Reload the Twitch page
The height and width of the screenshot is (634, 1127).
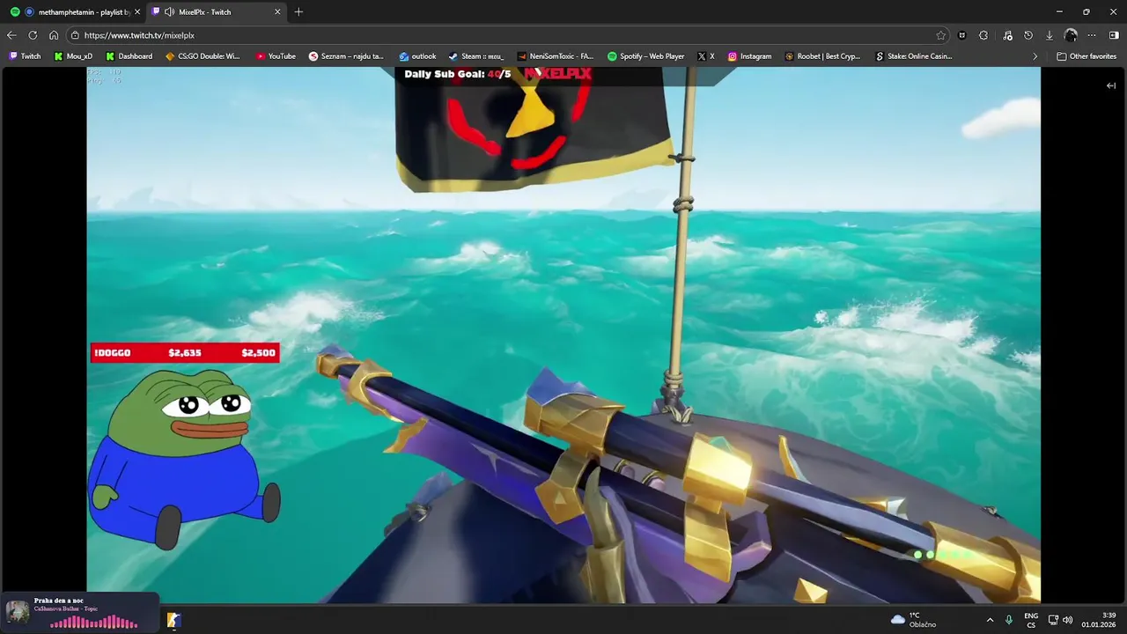tap(33, 35)
